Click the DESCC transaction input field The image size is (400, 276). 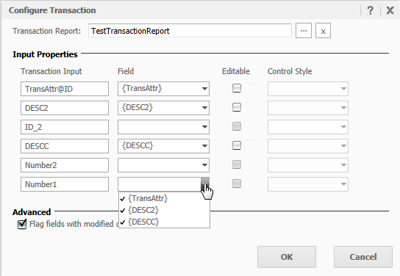point(65,146)
